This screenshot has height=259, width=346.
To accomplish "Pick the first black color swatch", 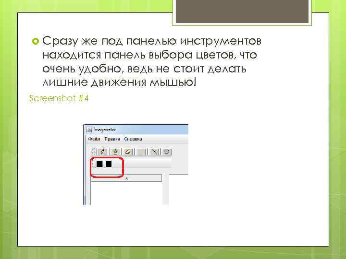I will [99, 164].
